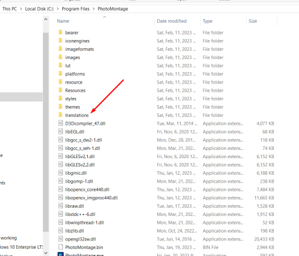
Task: Click the libopencv_imgproc440.dll file icon
Action: click(x=60, y=198)
